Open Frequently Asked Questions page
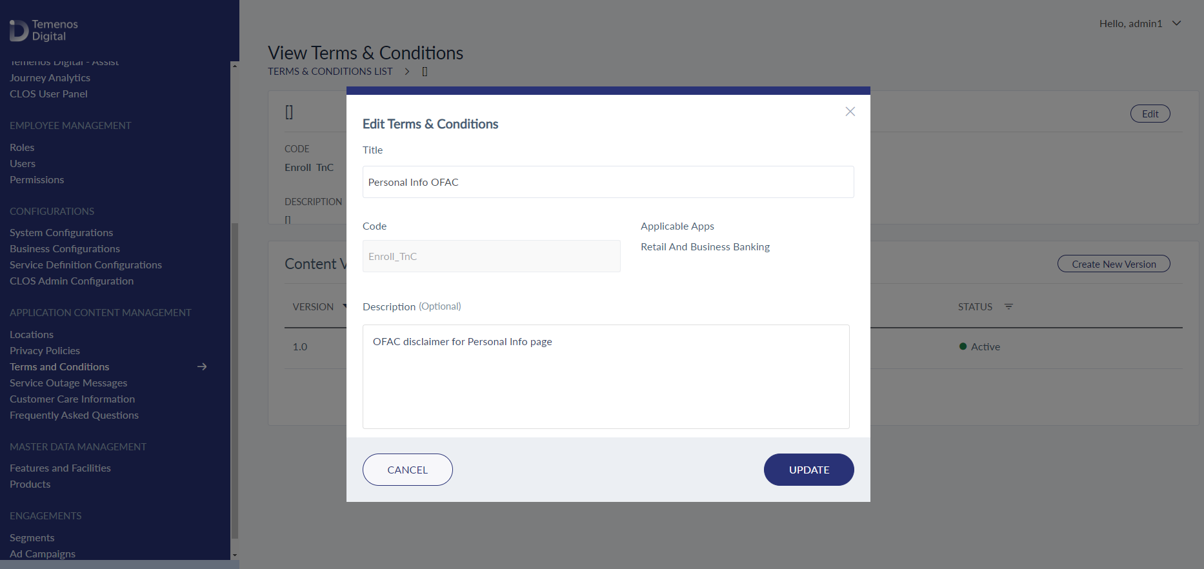The image size is (1204, 569). [x=74, y=415]
